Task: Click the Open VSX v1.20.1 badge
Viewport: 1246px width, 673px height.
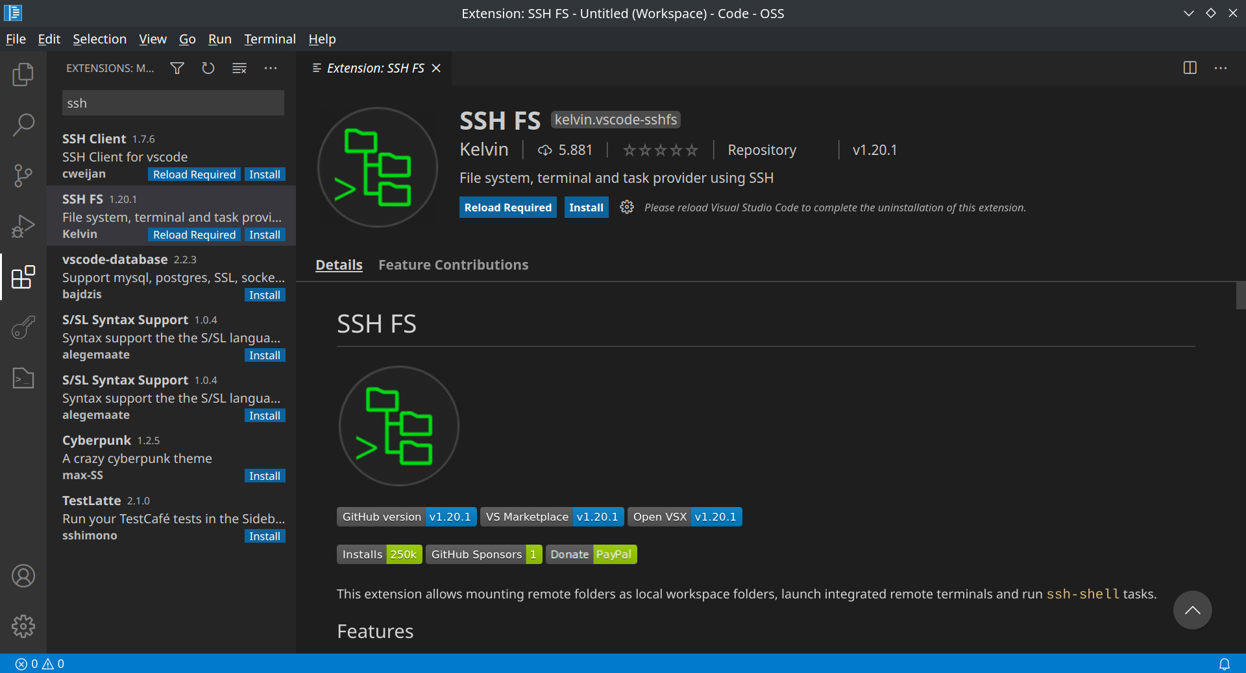Action: point(685,517)
